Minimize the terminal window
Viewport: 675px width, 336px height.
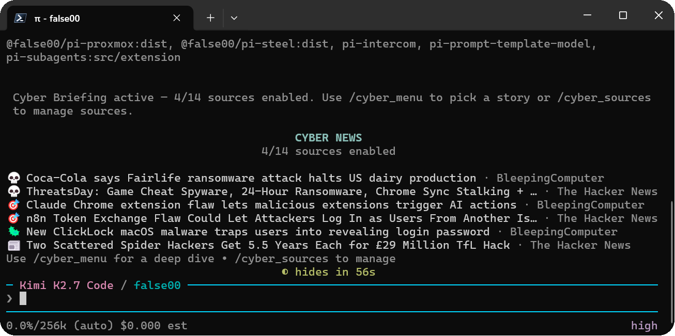(587, 15)
